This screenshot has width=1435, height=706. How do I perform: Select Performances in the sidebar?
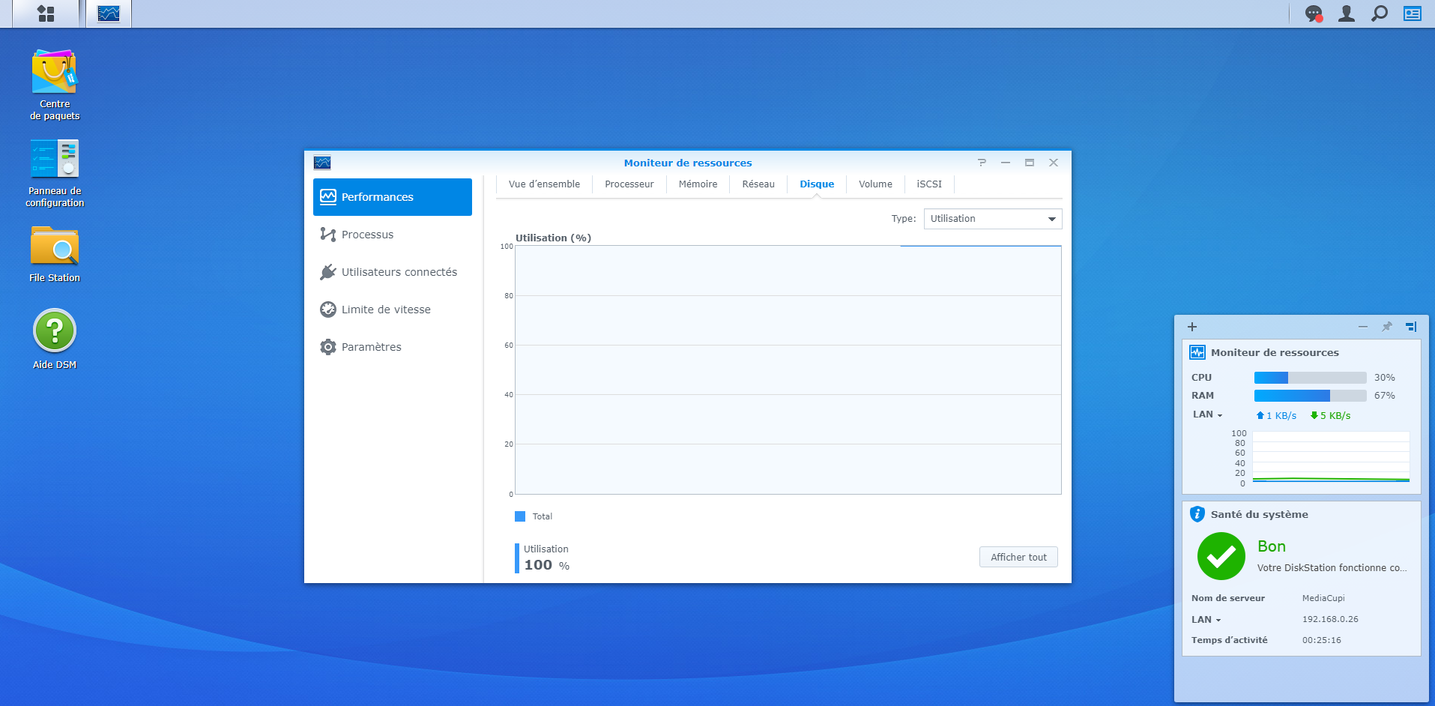(393, 197)
